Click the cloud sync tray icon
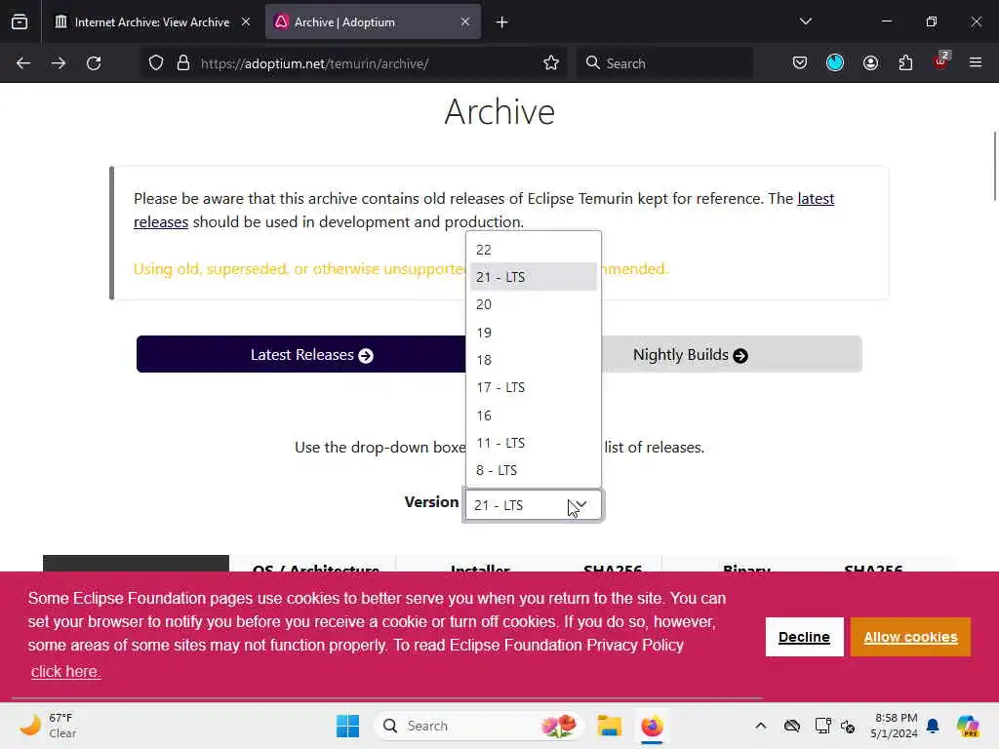Image resolution: width=999 pixels, height=749 pixels. click(792, 726)
